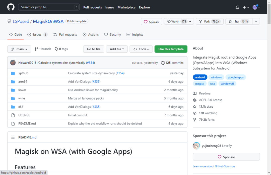Click Use this template button
The image size is (271, 175).
[x=171, y=49]
